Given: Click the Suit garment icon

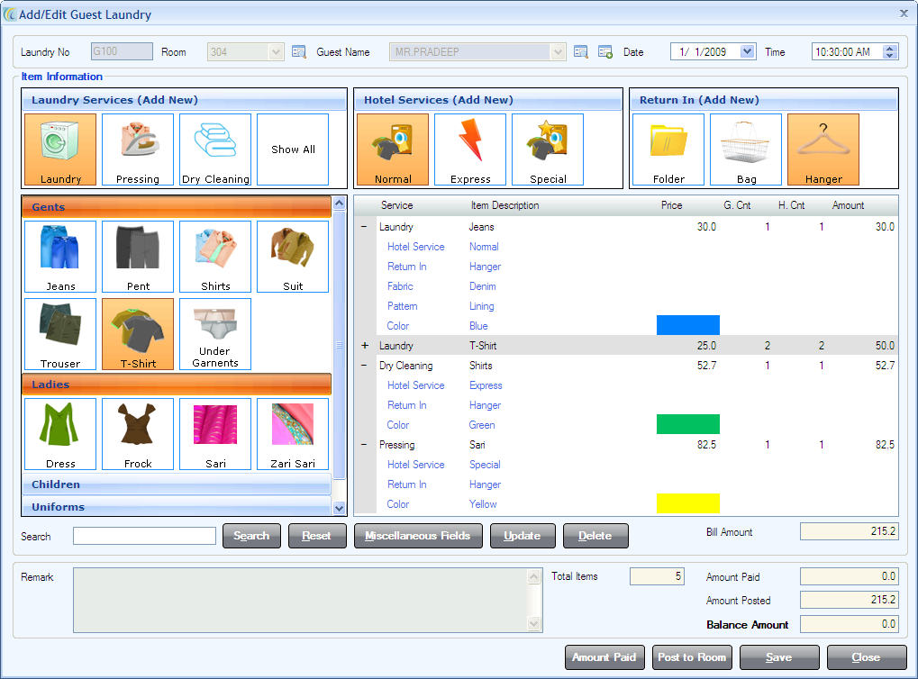Looking at the screenshot, I should tap(293, 257).
